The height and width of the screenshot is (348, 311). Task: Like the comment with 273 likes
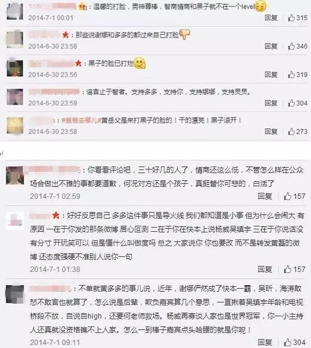(291, 131)
